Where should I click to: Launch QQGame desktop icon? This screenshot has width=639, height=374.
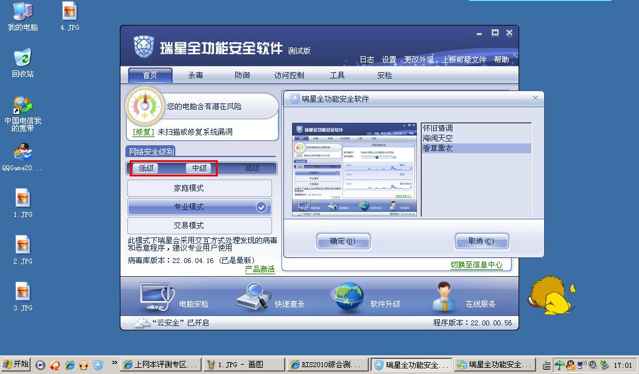click(22, 157)
